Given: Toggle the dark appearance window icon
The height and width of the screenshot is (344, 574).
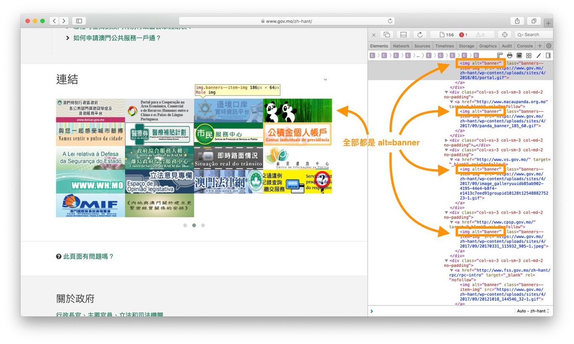Looking at the screenshot, I should tap(519, 55).
